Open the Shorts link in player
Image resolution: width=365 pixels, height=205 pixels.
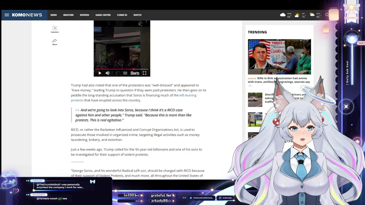pos(135,73)
